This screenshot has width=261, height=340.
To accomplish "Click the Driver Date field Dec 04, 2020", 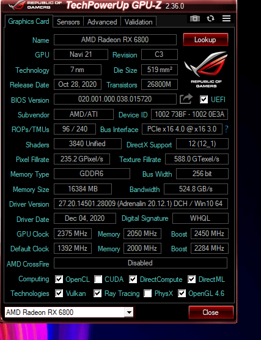I will click(85, 218).
